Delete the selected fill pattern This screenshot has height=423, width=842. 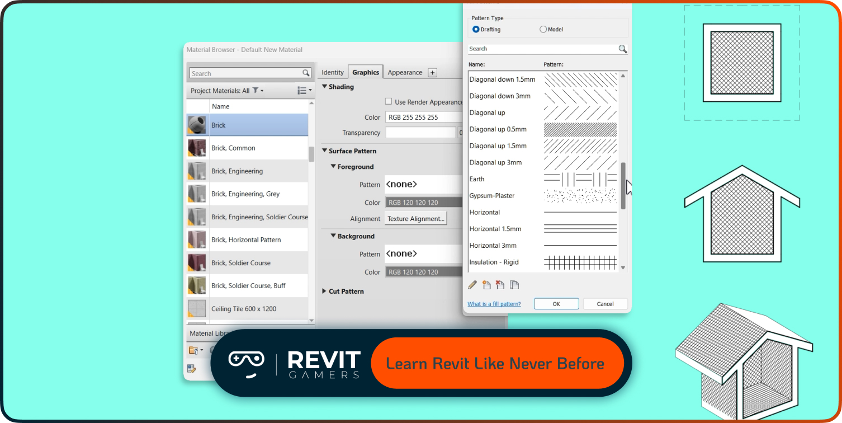point(500,285)
